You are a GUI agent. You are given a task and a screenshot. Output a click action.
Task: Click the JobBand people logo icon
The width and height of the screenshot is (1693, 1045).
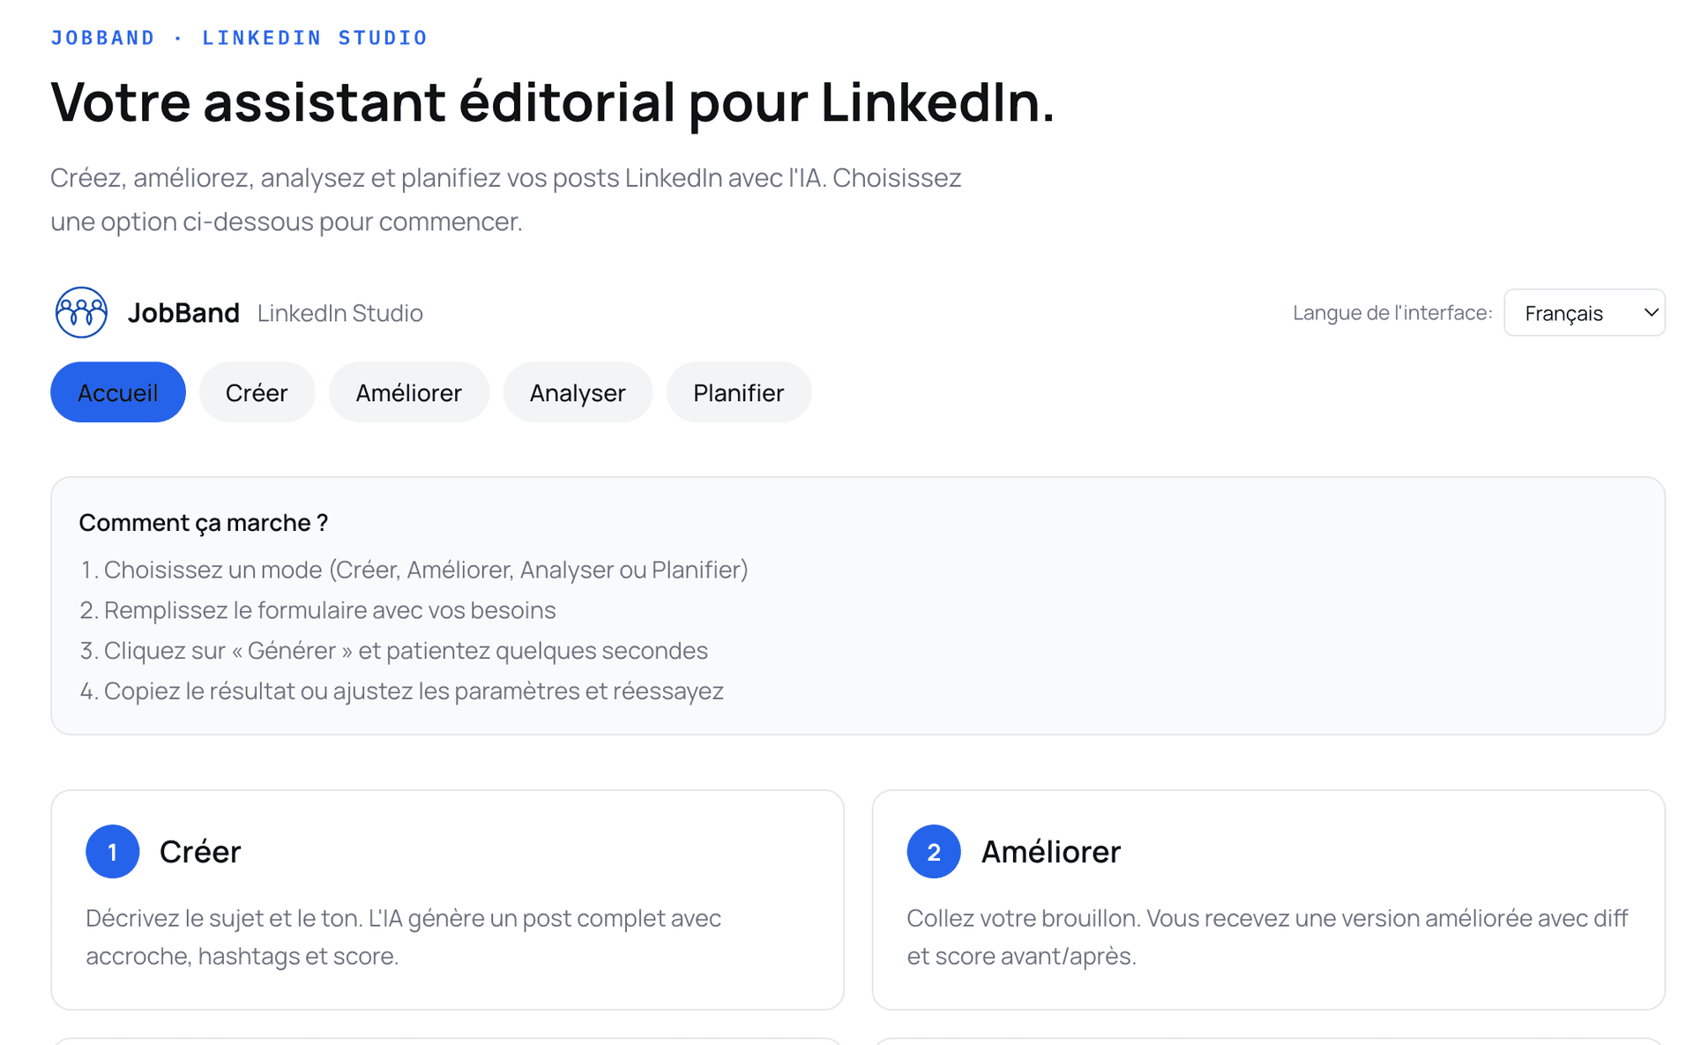tap(80, 312)
